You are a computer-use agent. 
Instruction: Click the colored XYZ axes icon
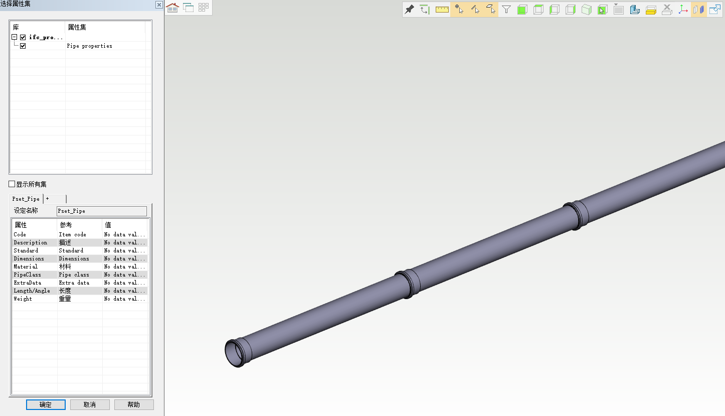(x=683, y=10)
